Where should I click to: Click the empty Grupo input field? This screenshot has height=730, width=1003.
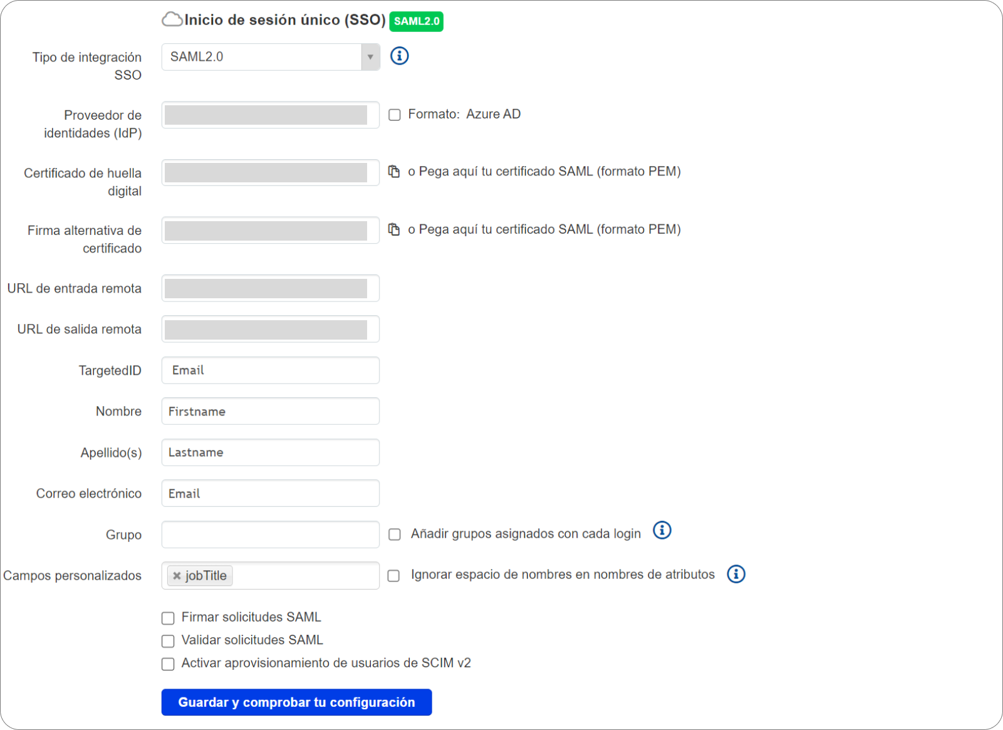coord(271,534)
